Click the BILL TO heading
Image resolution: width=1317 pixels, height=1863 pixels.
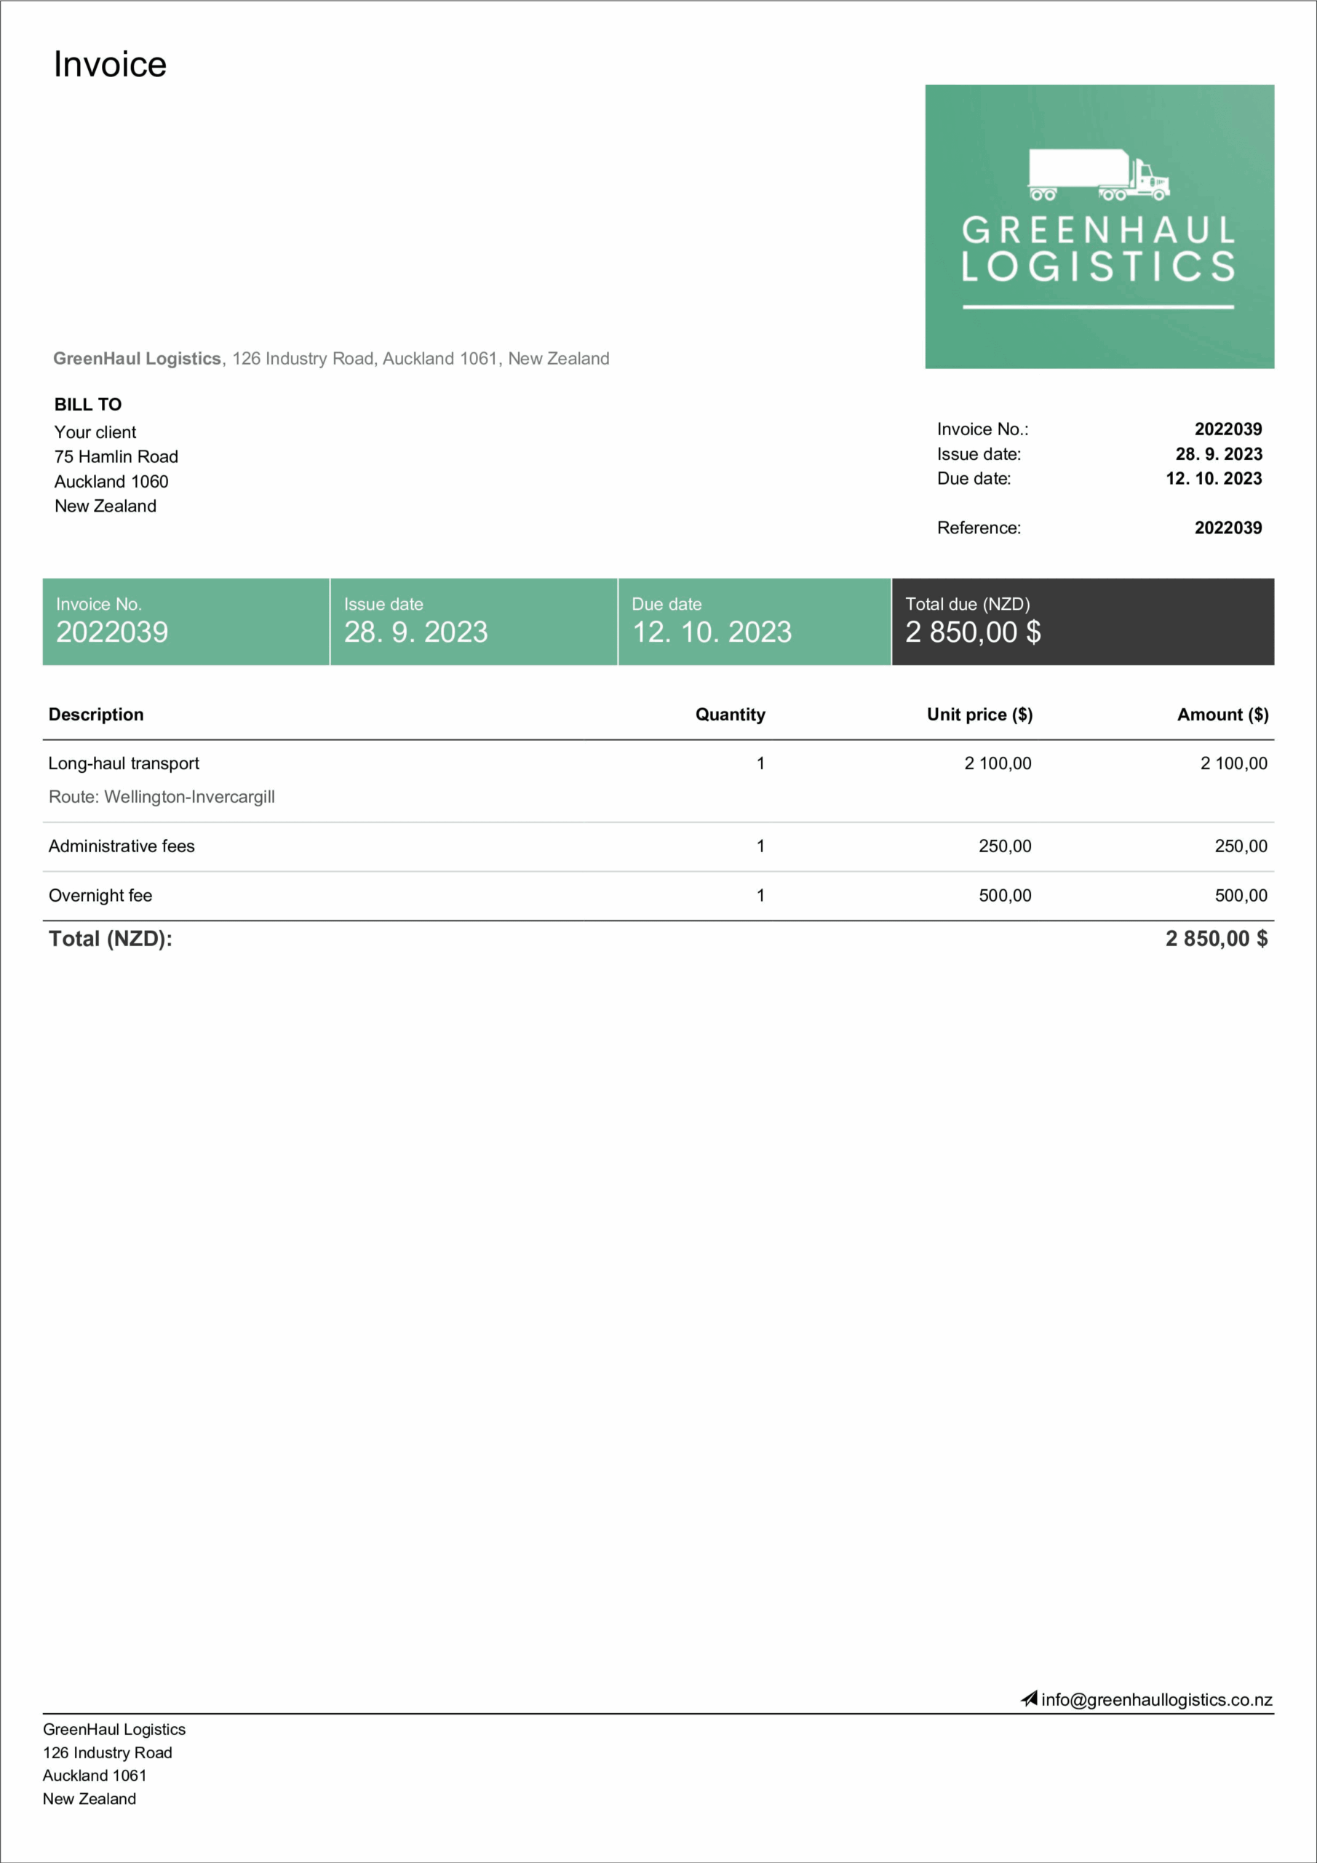87,404
